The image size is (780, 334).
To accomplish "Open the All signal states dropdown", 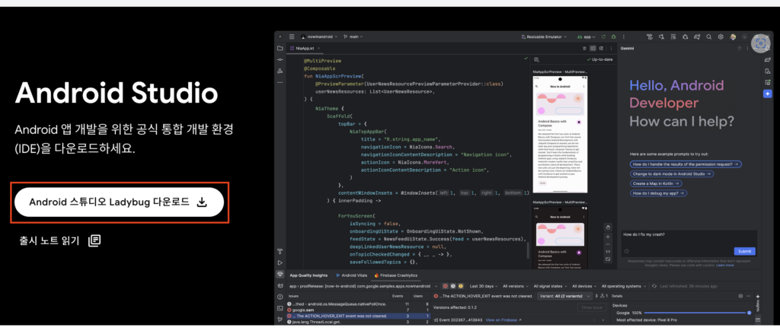I will tap(551, 286).
